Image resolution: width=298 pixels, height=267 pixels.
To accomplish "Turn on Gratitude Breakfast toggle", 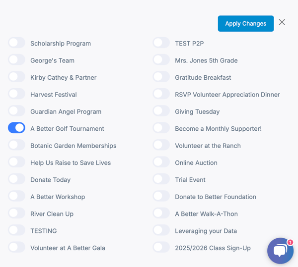I will pos(161,77).
